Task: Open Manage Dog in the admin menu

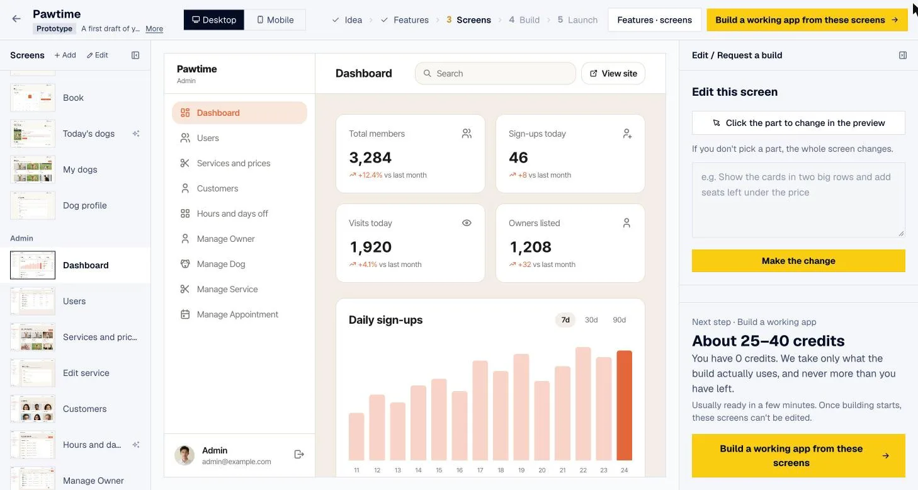Action: pos(239,264)
